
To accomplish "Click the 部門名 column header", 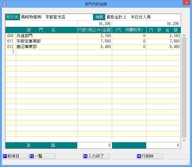I will pyautogui.click(x=41, y=30).
